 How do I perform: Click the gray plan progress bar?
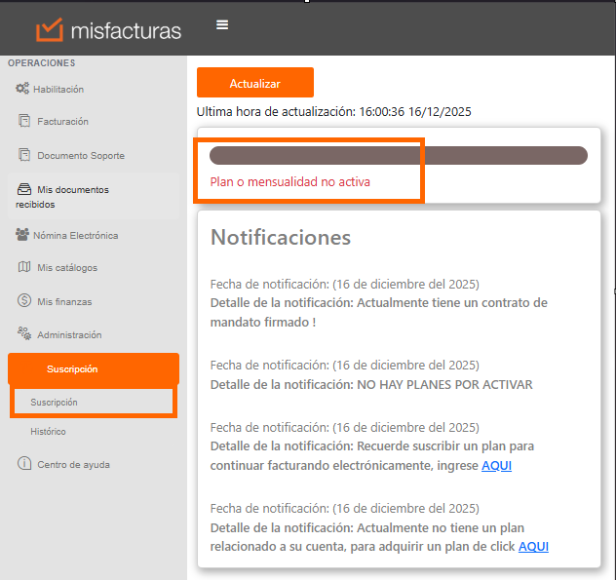(x=398, y=155)
